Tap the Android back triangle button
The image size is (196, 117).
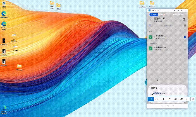161,106
